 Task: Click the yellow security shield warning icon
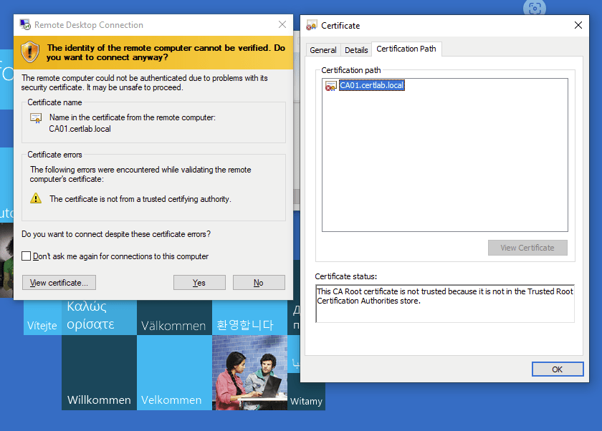[30, 52]
